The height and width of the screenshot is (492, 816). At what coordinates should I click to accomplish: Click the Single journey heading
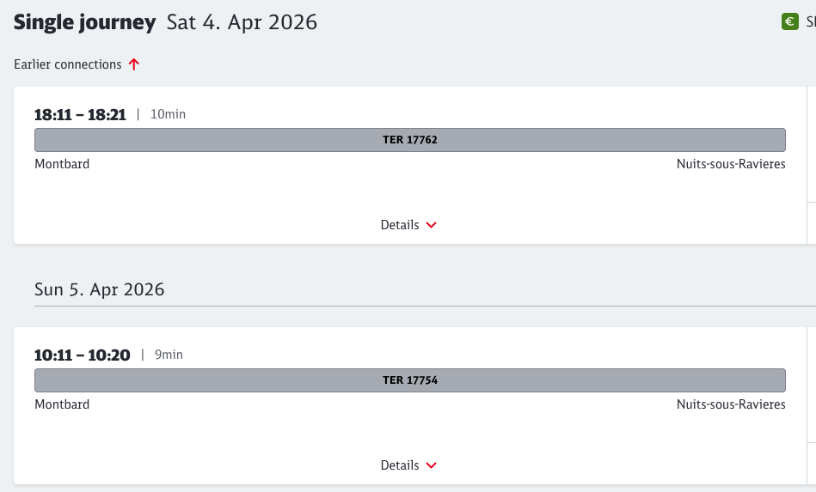point(84,23)
